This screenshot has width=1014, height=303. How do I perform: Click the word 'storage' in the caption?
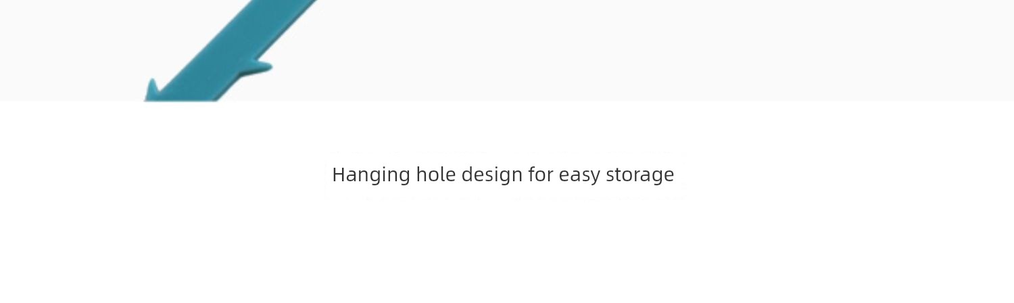coord(640,174)
